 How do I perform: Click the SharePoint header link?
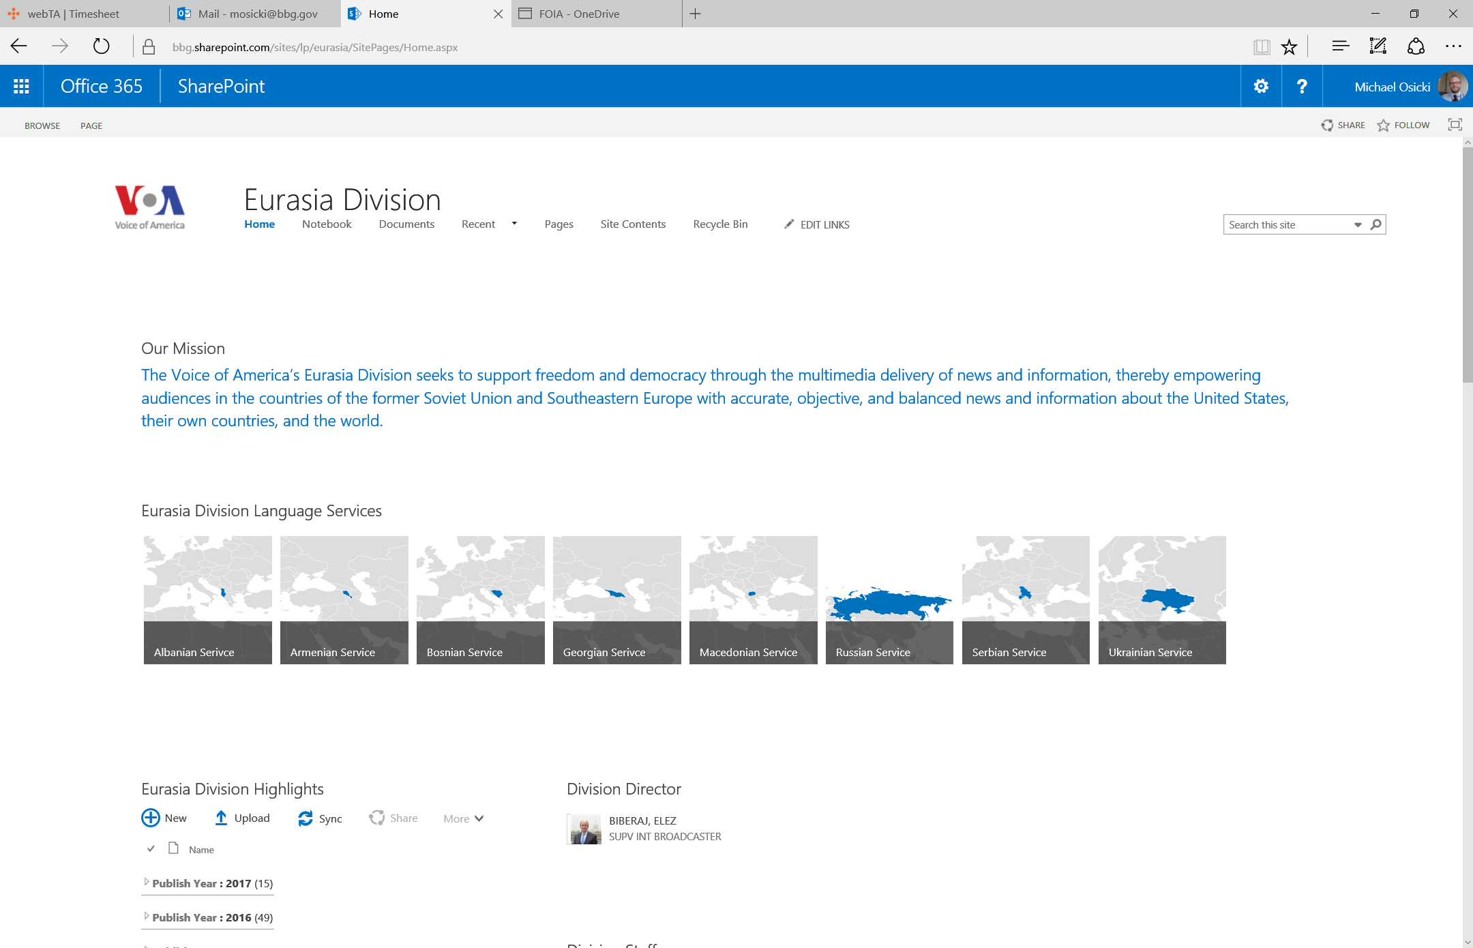pyautogui.click(x=221, y=86)
